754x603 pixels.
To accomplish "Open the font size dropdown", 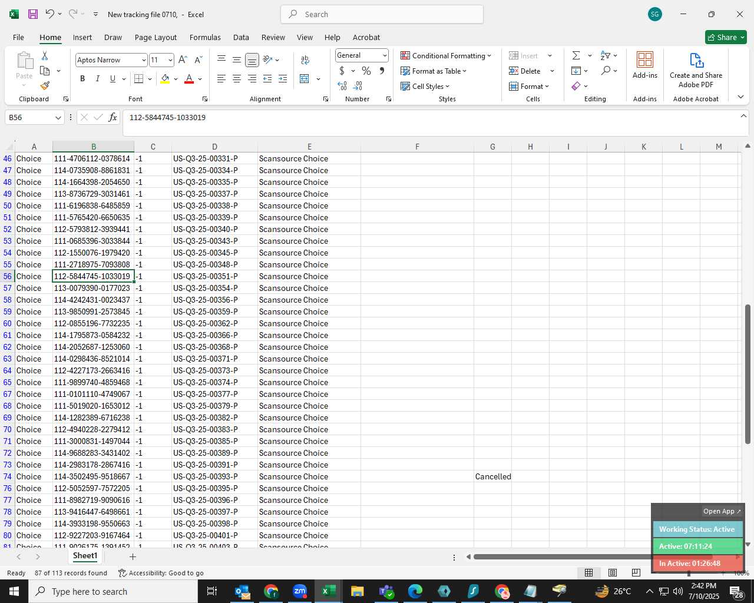I will click(170, 60).
